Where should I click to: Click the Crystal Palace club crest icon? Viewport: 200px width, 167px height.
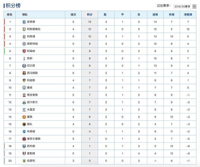click(24, 110)
